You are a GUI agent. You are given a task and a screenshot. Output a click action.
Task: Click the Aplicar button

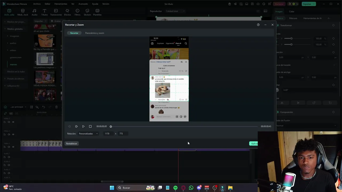click(254, 143)
